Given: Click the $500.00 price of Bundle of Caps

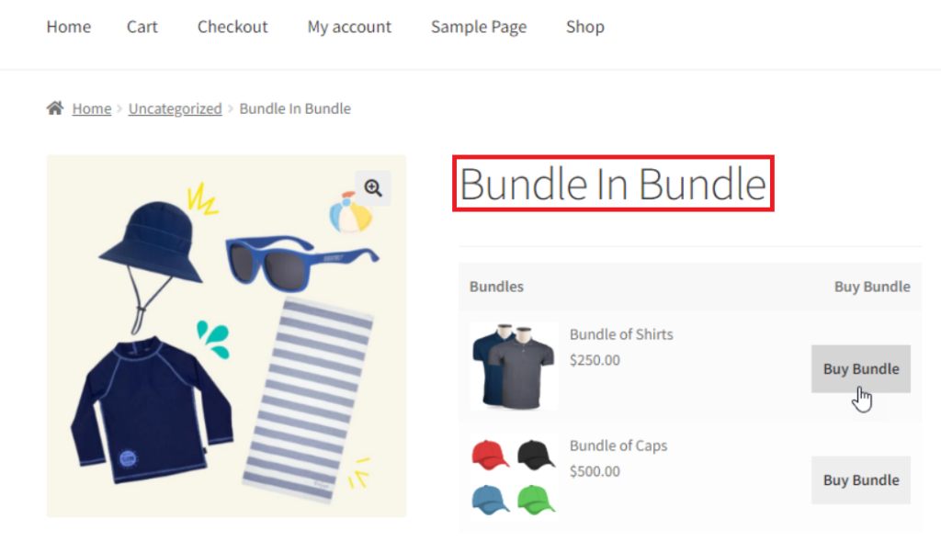Looking at the screenshot, I should click(x=595, y=471).
